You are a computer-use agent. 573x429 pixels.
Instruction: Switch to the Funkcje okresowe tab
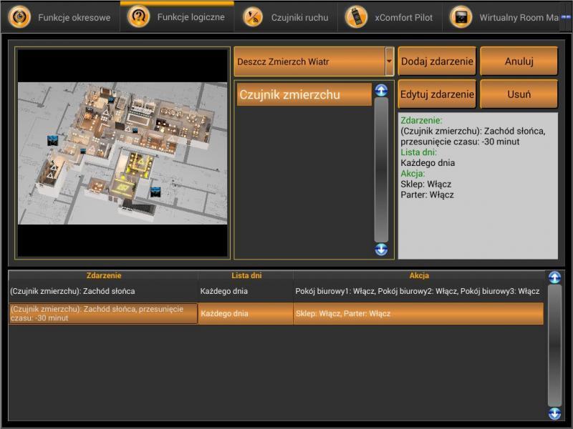[x=61, y=17]
